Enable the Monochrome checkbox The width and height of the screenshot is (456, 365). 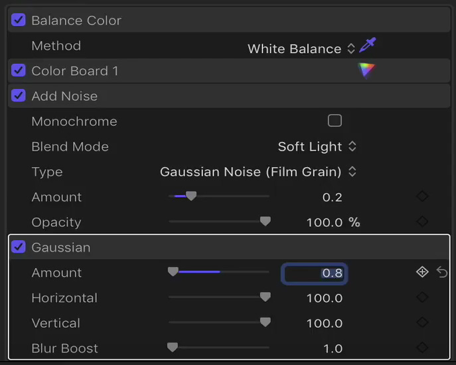tap(335, 120)
